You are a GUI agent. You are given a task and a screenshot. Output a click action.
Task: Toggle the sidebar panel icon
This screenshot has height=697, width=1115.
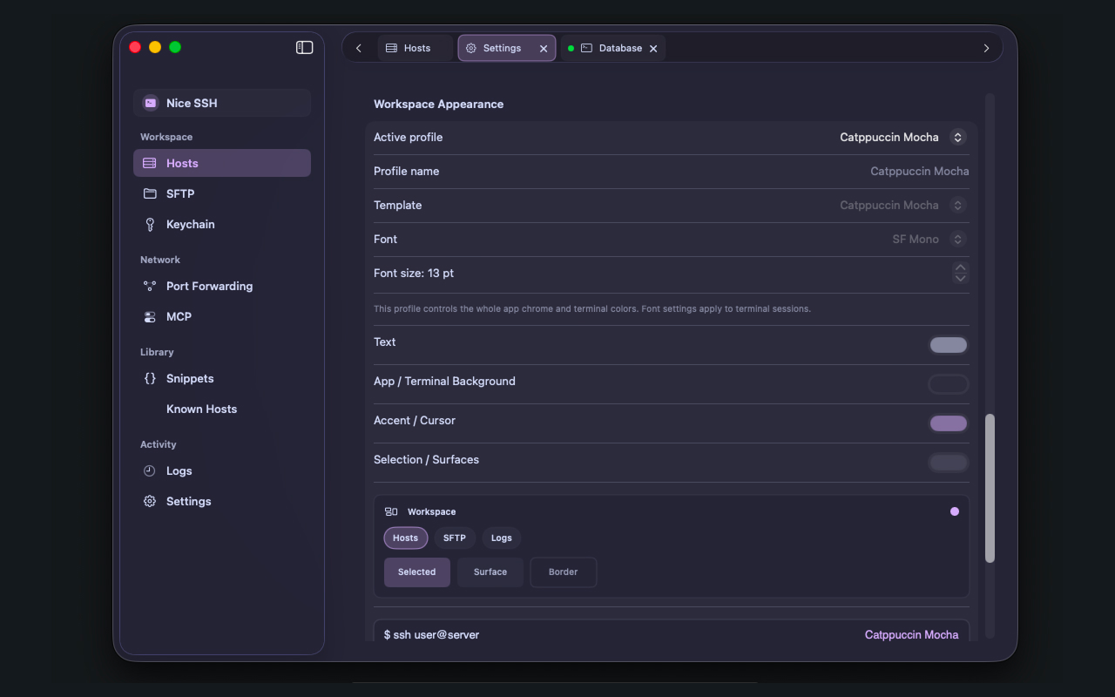coord(304,48)
